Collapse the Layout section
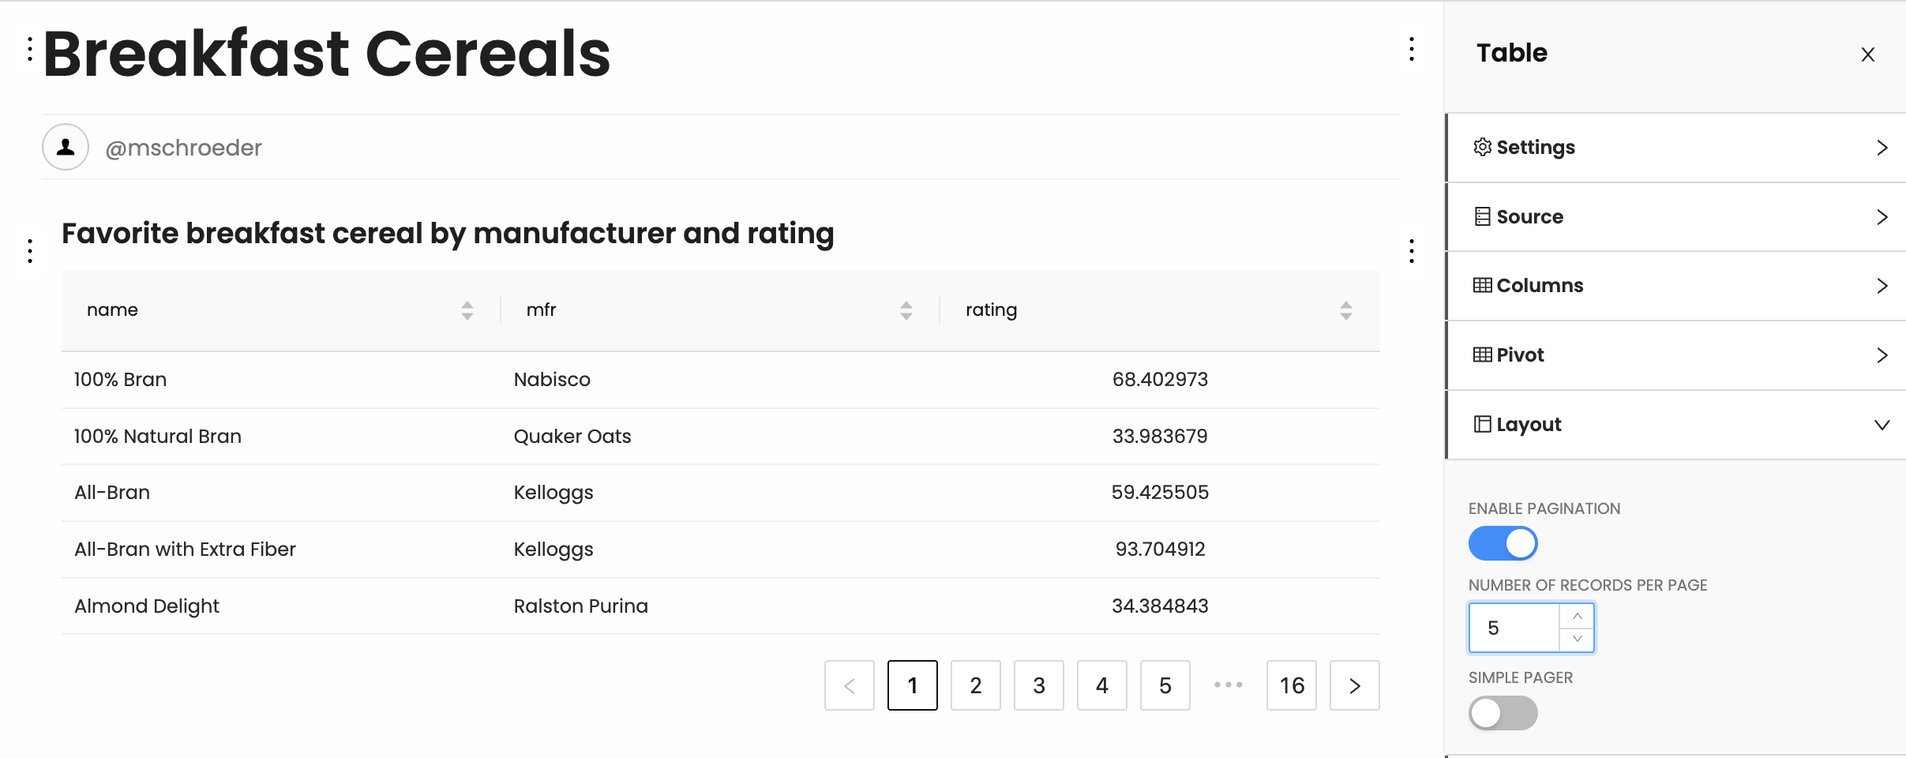 coord(1675,425)
